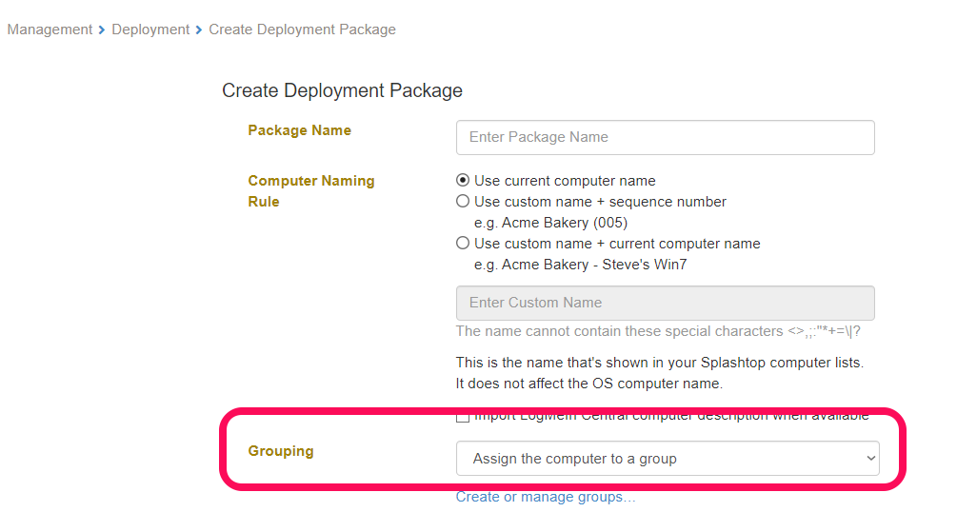Click the Acme Bakery - Steve's Win7 example text

(580, 265)
